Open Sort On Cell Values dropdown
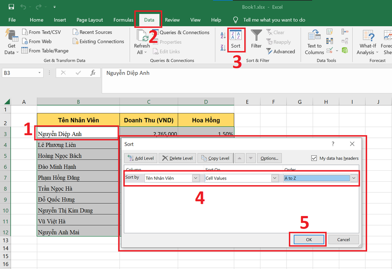This screenshot has height=269, width=392. [275, 178]
